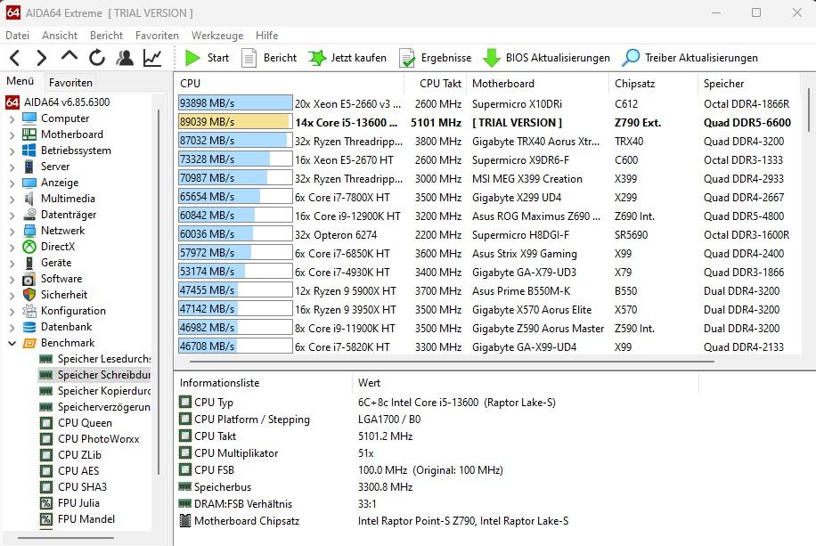
Task: Click the refresh icon
Action: [97, 58]
